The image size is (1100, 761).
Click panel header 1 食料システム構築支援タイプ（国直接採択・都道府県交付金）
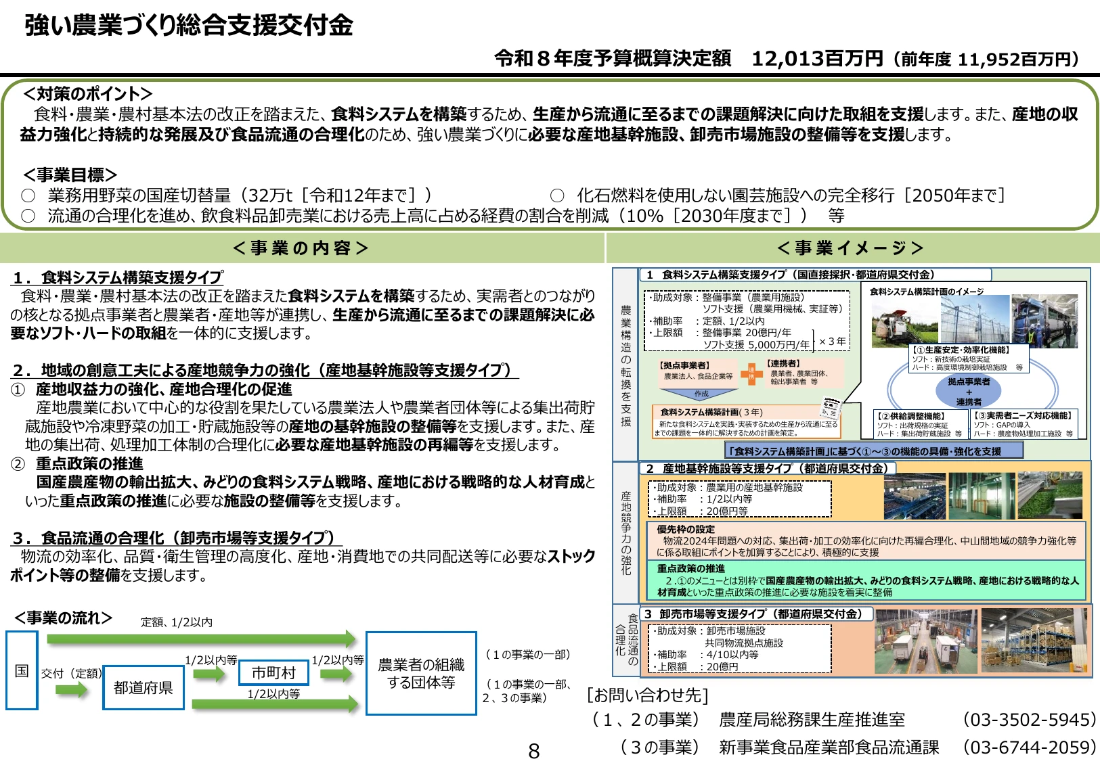816,275
